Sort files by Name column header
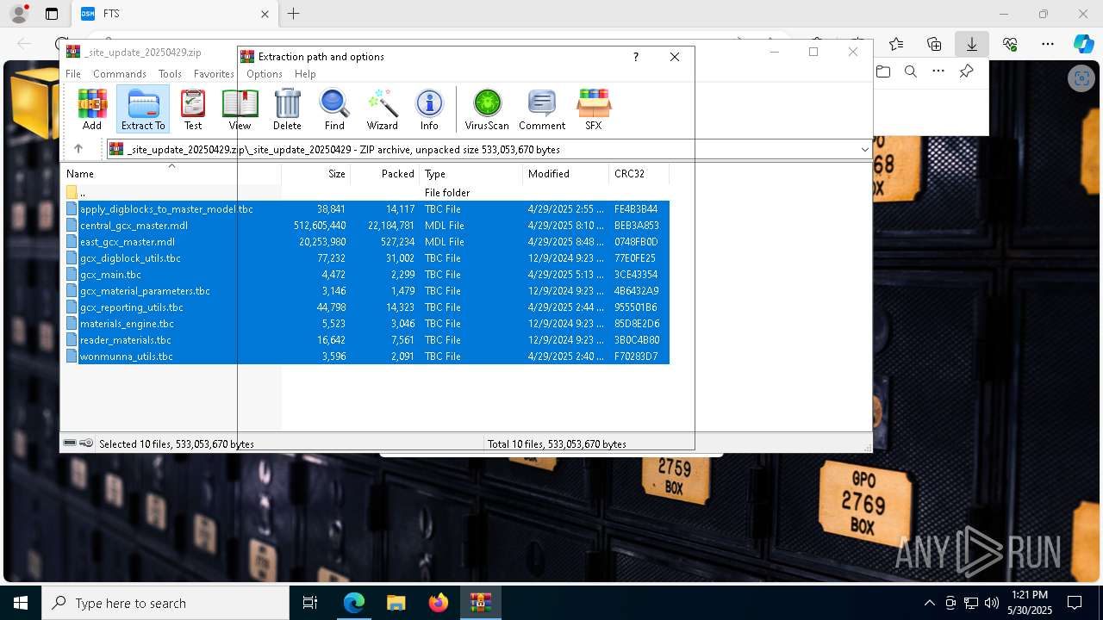 pyautogui.click(x=171, y=174)
